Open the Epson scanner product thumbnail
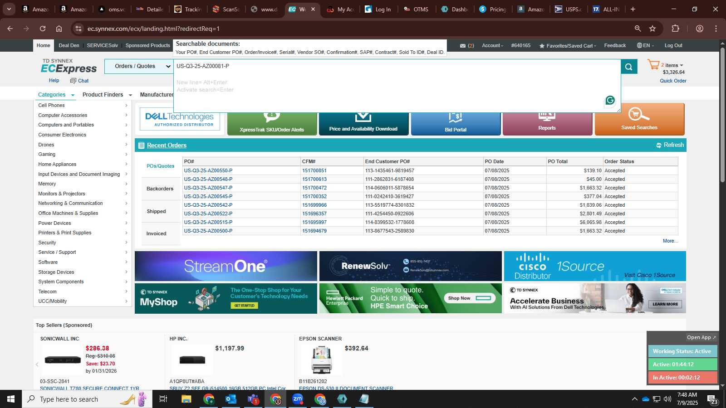 pyautogui.click(x=322, y=360)
